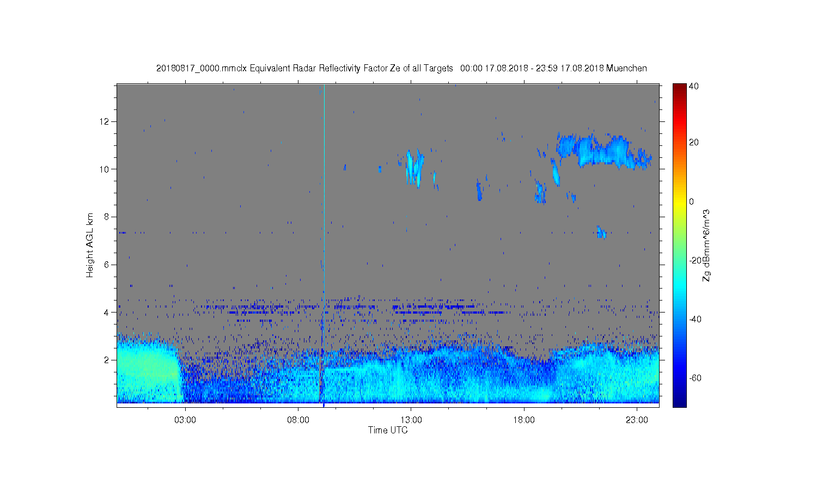
Task: Click the '03:00' time tick label
Action: [185, 420]
